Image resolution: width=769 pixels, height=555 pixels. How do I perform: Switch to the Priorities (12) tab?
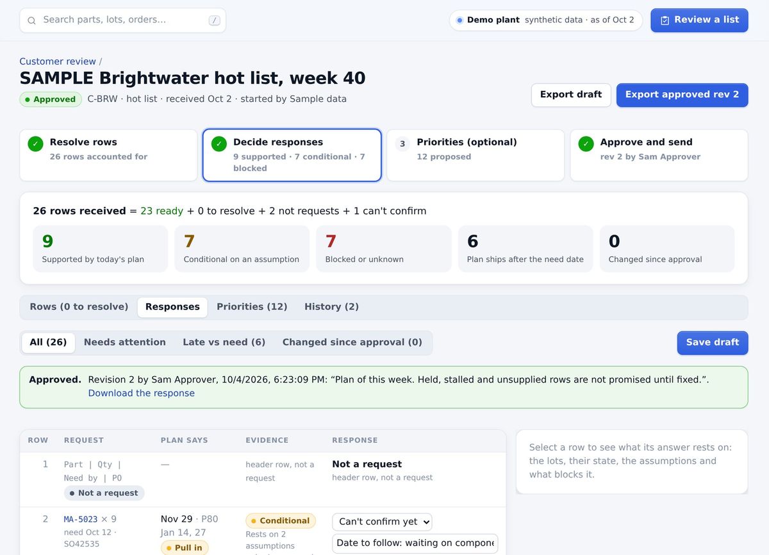tap(252, 307)
